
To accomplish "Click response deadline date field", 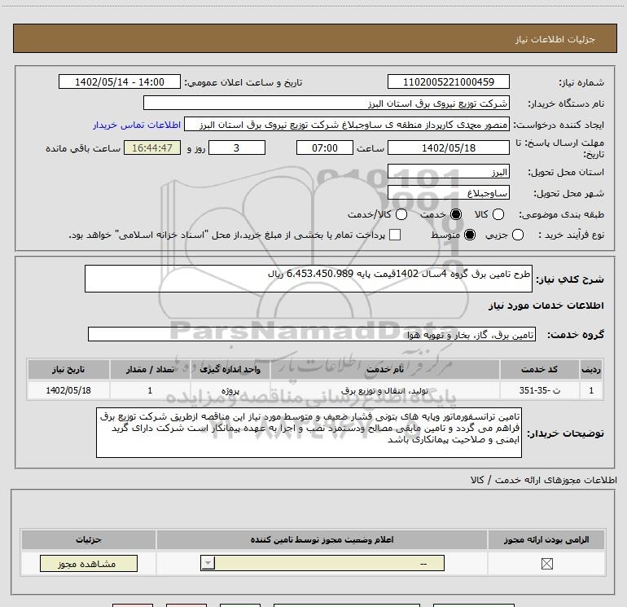I will [x=448, y=148].
